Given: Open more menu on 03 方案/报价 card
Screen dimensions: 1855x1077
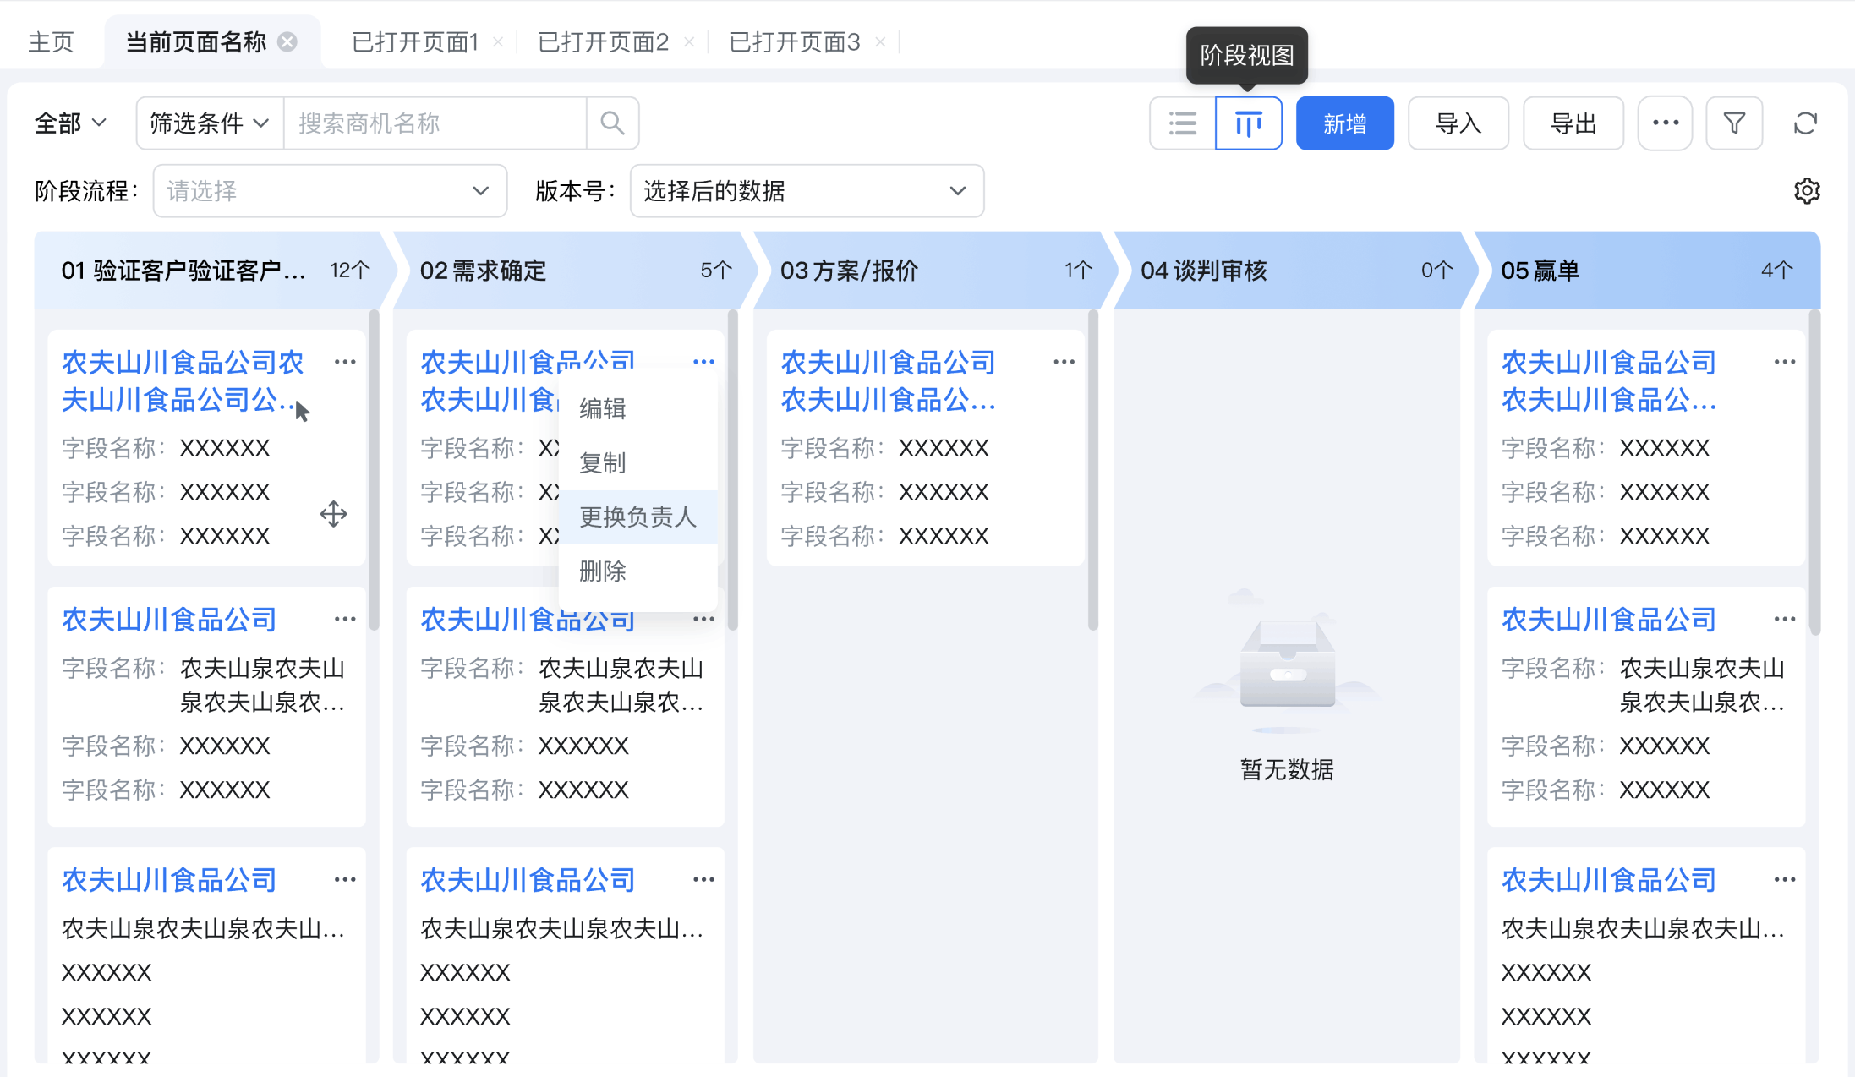Looking at the screenshot, I should point(1064,362).
